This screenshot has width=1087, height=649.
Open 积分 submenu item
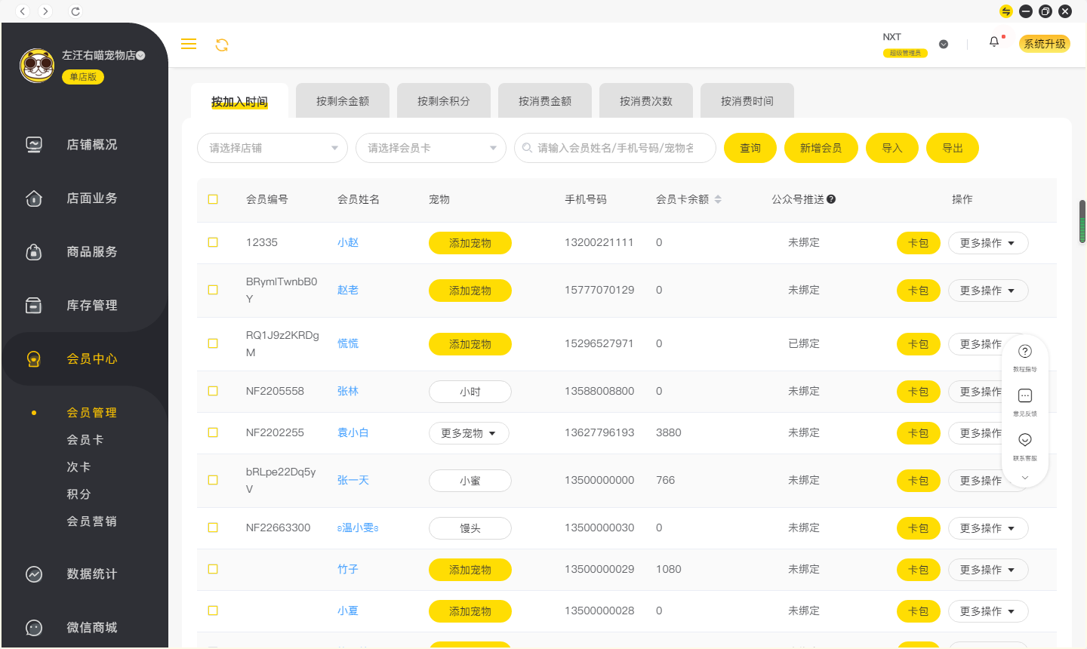pos(79,494)
